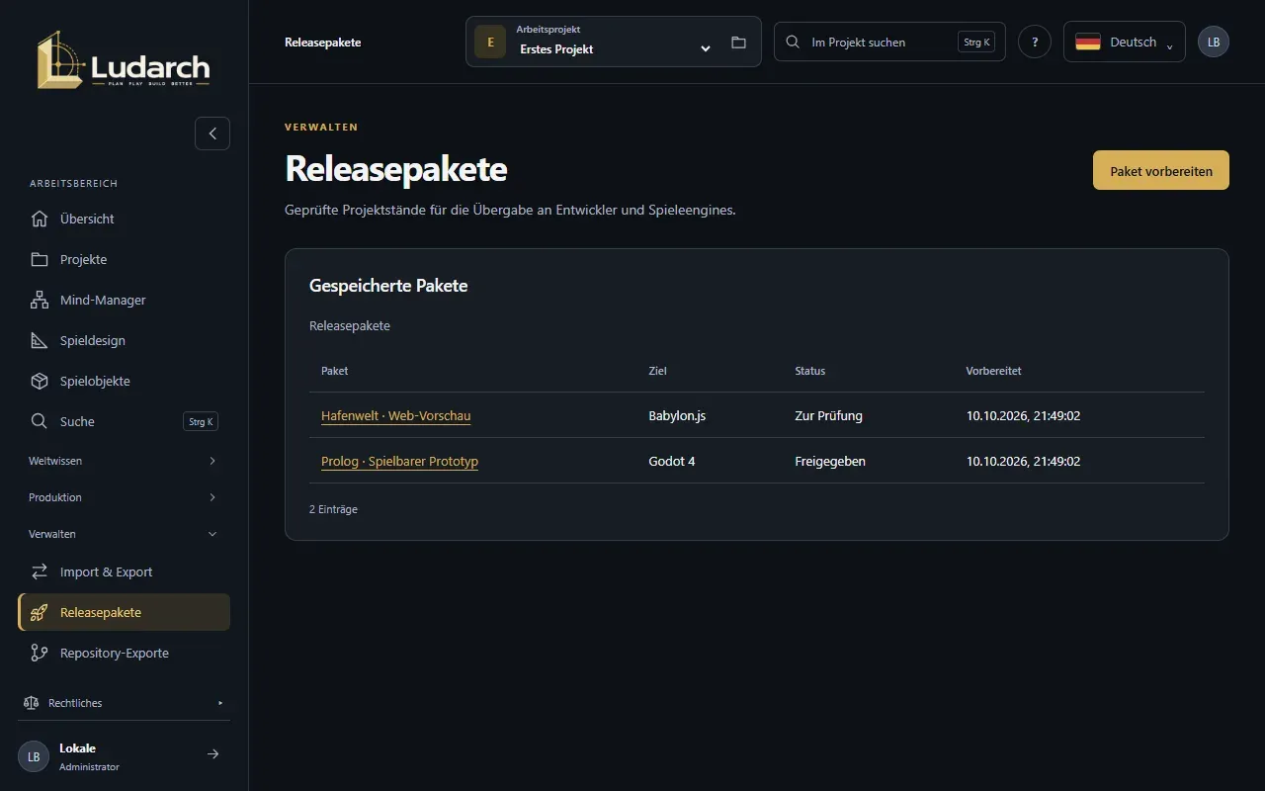The image size is (1265, 791).
Task: Click the sign-out arrow next to Lokale
Action: (x=212, y=754)
